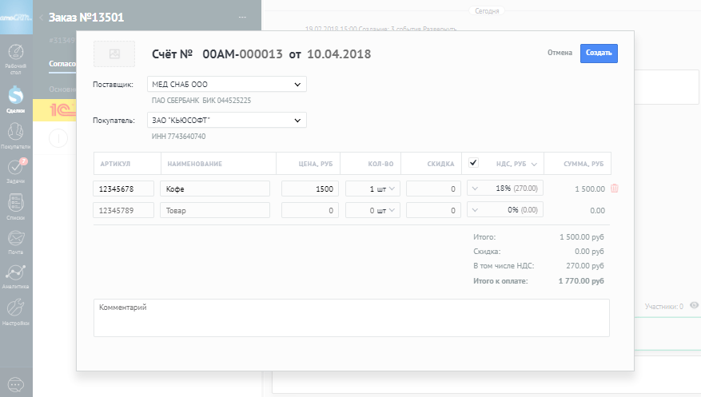This screenshot has height=397, width=701.
Task: Click the name field Товар
Action: coord(215,210)
